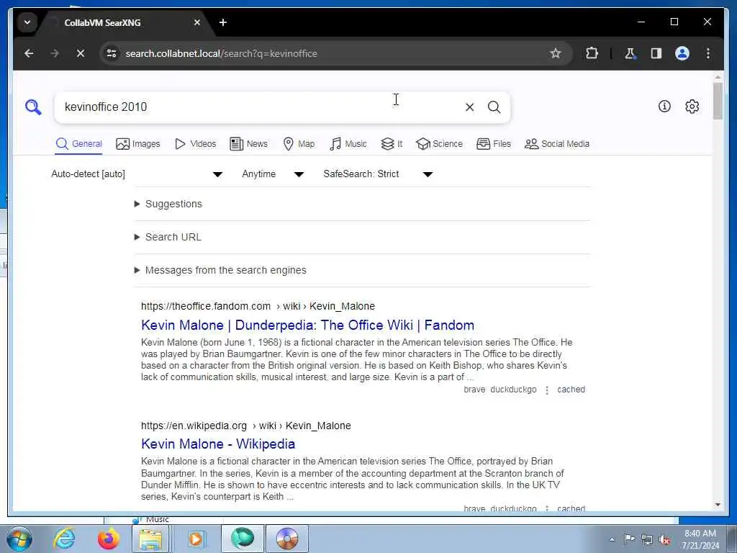The width and height of the screenshot is (737, 553).
Task: Open the Extensions puzzle icon
Action: [592, 53]
